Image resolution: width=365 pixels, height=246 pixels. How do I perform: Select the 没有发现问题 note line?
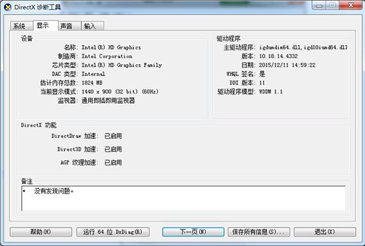point(54,191)
